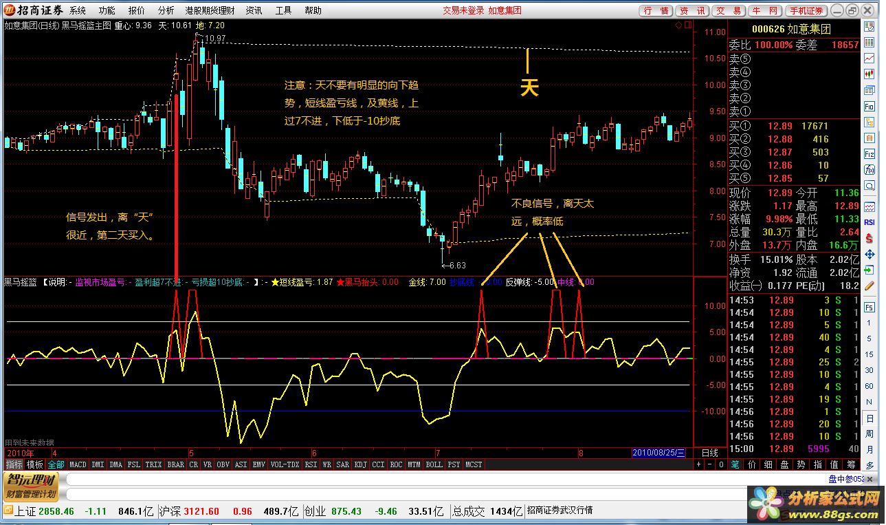886x525 pixels.
Task: Set period to 15 minutes in sidebar
Action: [870, 354]
